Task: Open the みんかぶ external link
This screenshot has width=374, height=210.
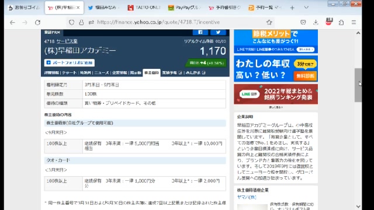Action: pos(195,73)
